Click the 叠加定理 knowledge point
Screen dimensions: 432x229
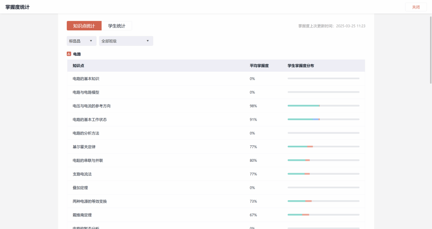tap(80, 188)
